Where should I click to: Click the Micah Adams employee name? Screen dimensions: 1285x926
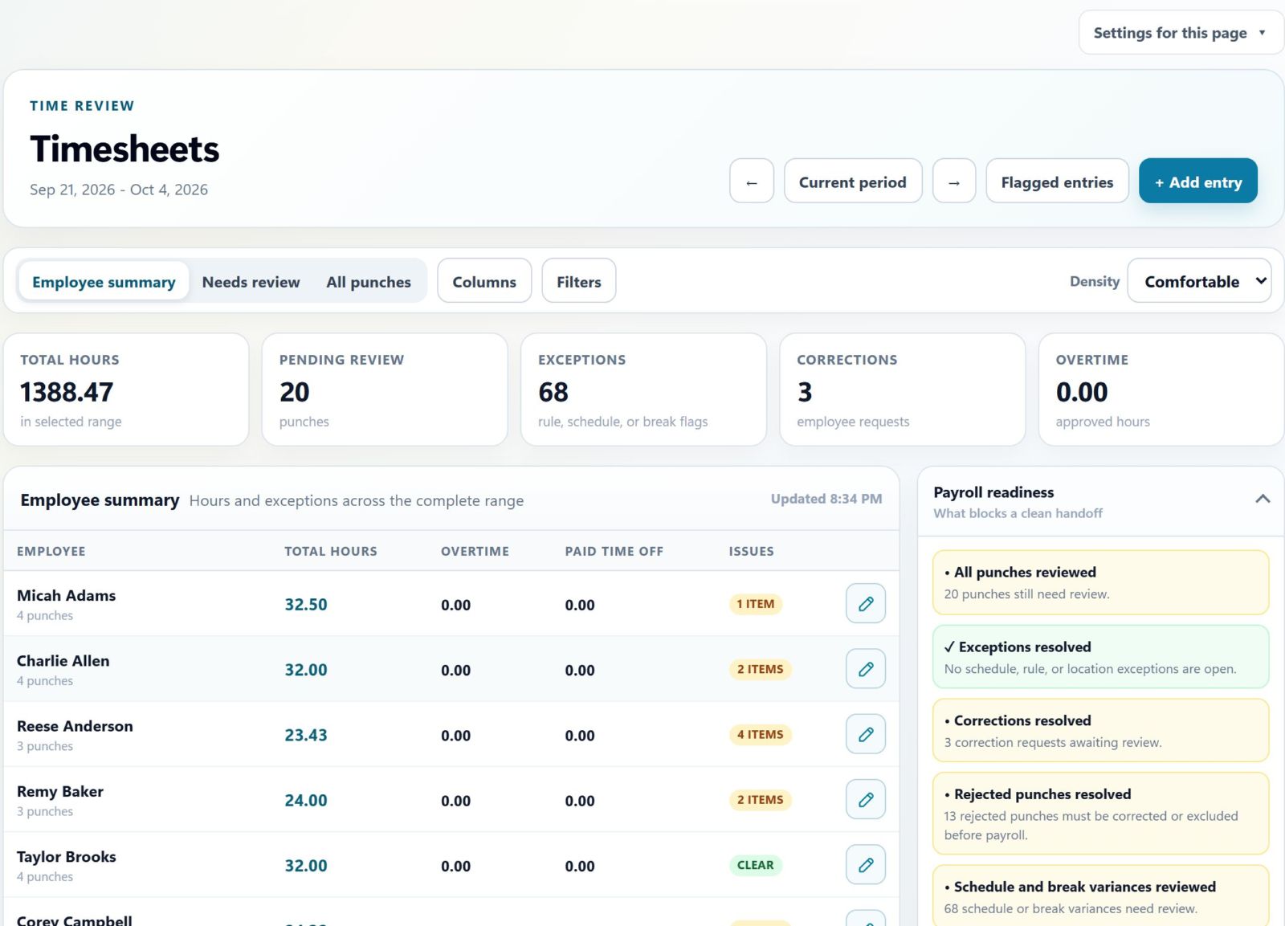[x=67, y=595]
